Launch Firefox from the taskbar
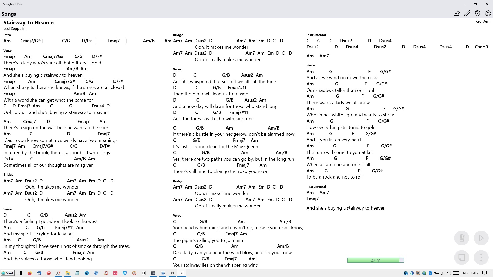Image resolution: width=493 pixels, height=277 pixels. click(30, 273)
